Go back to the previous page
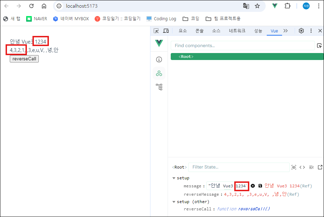This screenshot has width=324, height=217. click(x=6, y=6)
